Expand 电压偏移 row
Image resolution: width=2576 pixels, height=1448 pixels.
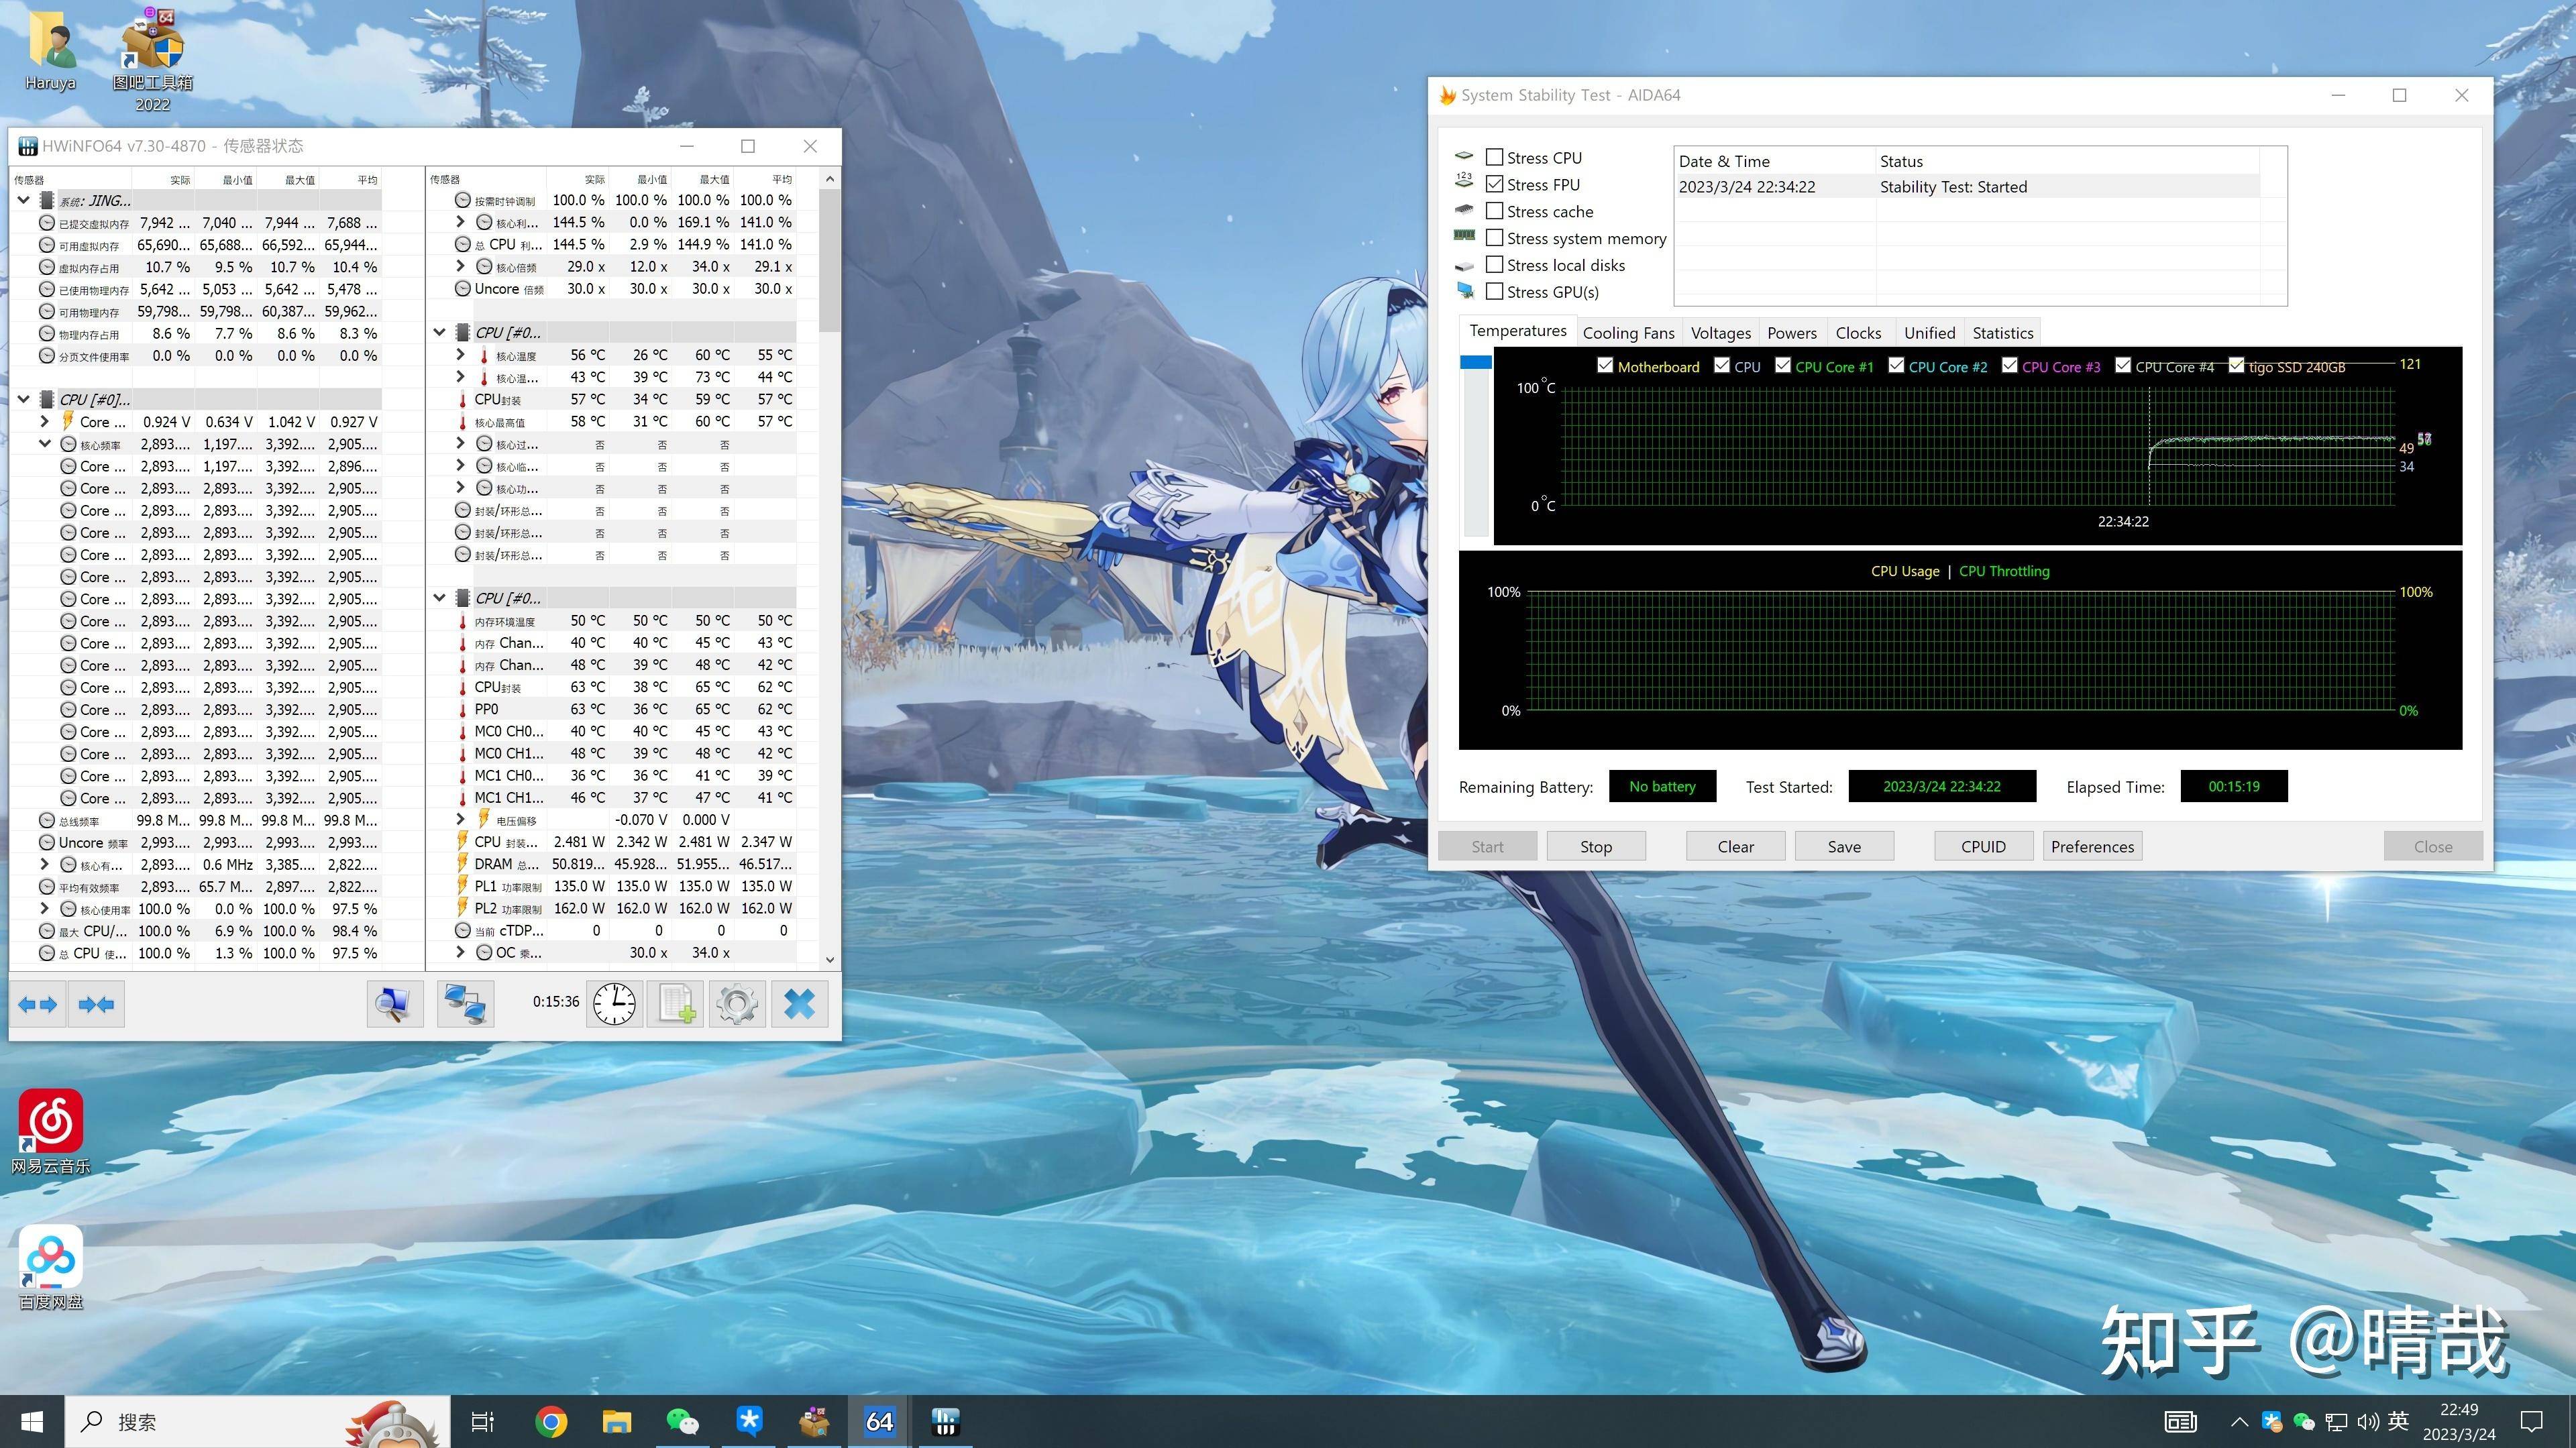pyautogui.click(x=460, y=819)
